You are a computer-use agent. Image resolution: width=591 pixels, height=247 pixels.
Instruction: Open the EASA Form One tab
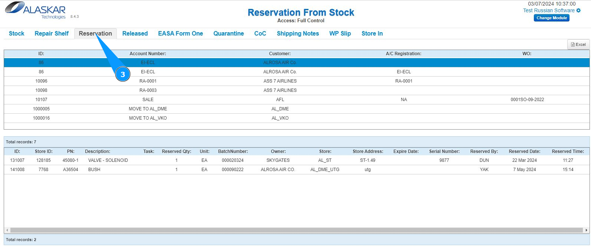pyautogui.click(x=180, y=33)
